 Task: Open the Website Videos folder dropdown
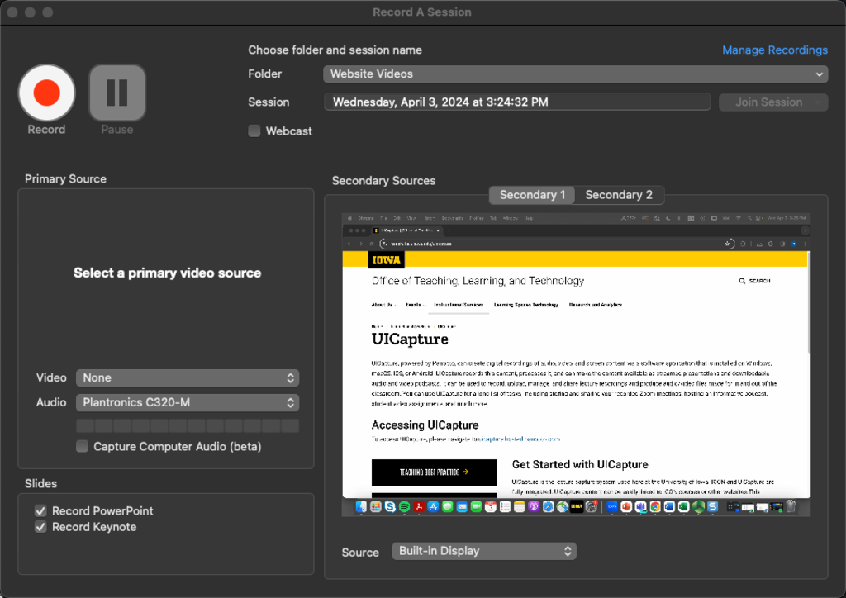click(x=576, y=74)
